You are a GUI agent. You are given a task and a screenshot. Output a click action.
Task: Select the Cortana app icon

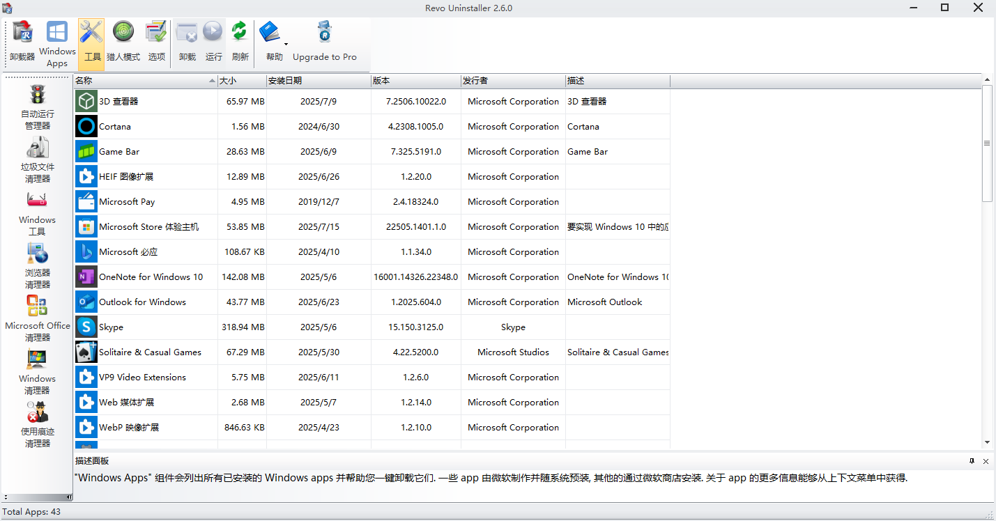pos(86,127)
